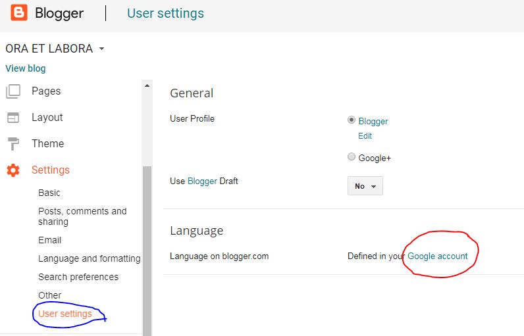The image size is (524, 336).
Task: Open Posts, comments and sharing settings
Action: tap(82, 216)
